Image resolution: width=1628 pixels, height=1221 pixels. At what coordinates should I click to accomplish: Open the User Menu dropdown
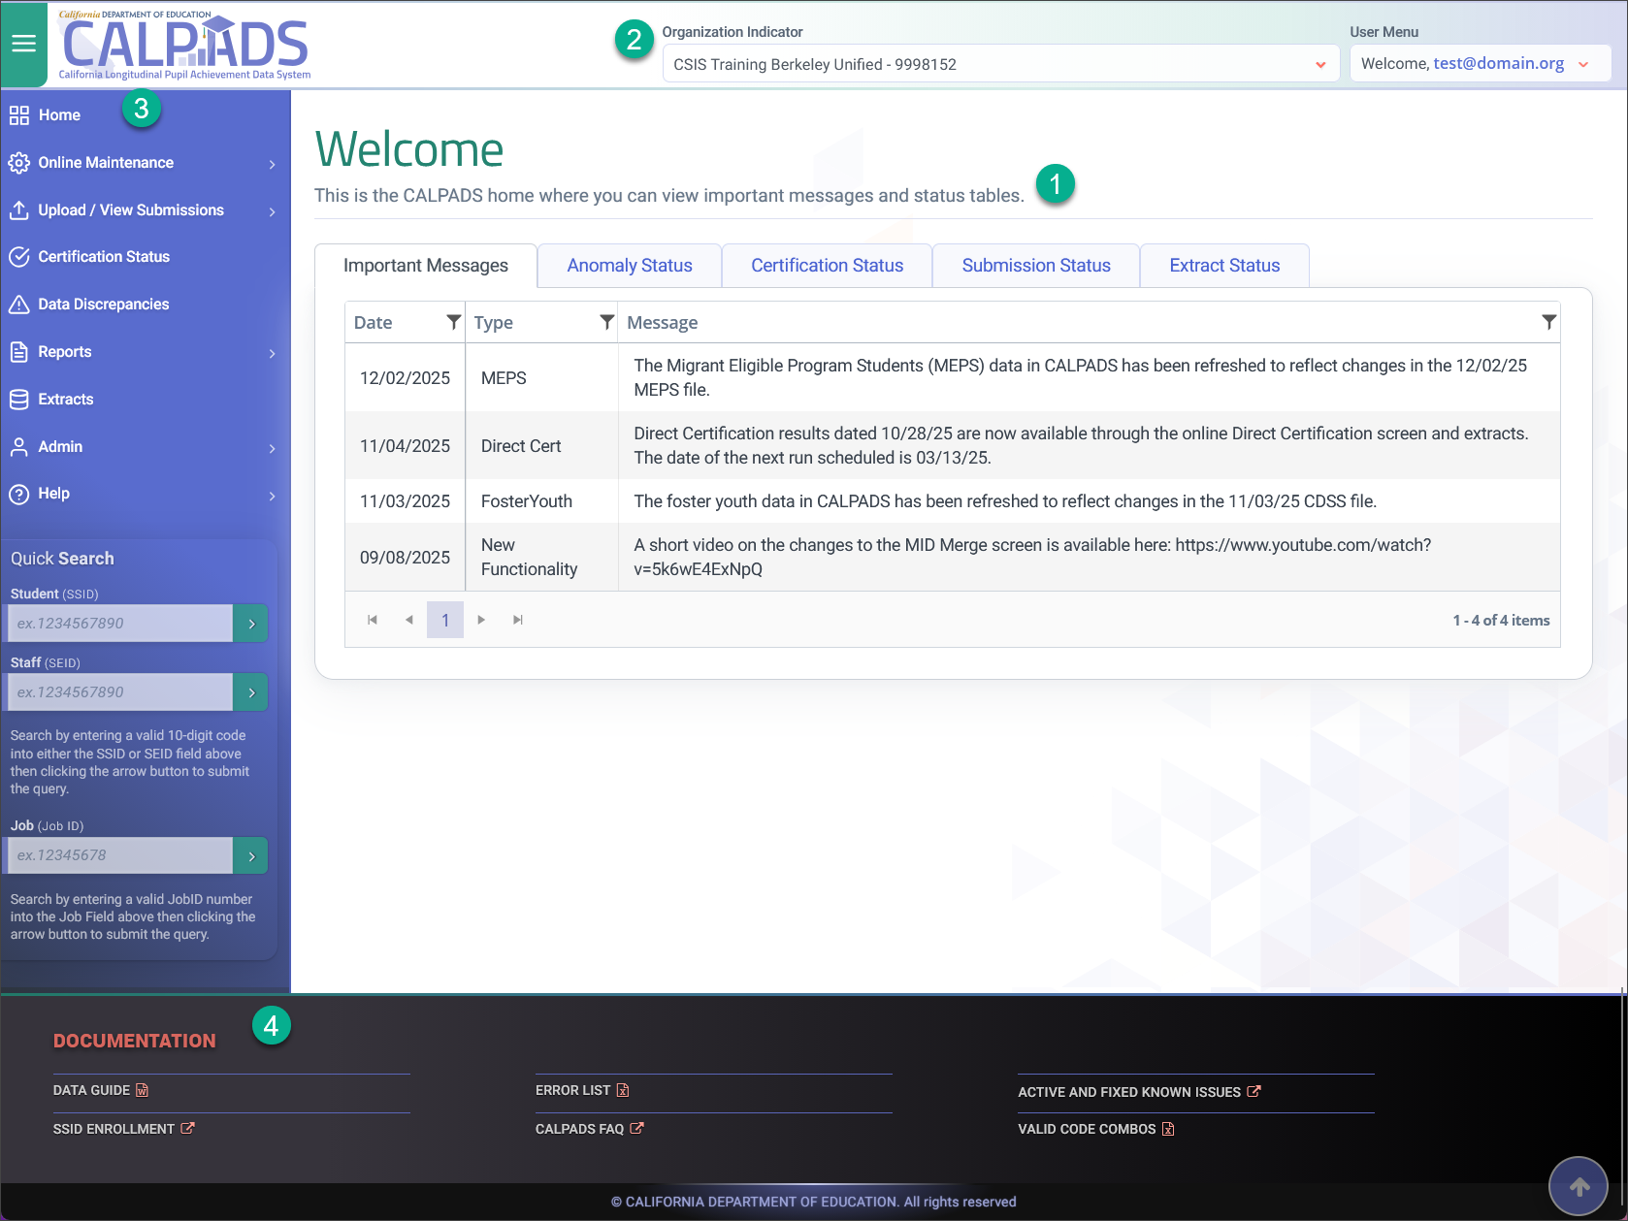pyautogui.click(x=1479, y=64)
